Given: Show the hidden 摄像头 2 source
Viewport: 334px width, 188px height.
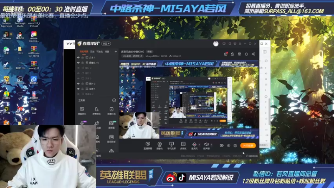Looking at the screenshot, I should (78, 94).
